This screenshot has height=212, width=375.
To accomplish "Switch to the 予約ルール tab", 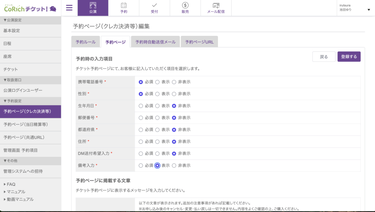I will (85, 42).
